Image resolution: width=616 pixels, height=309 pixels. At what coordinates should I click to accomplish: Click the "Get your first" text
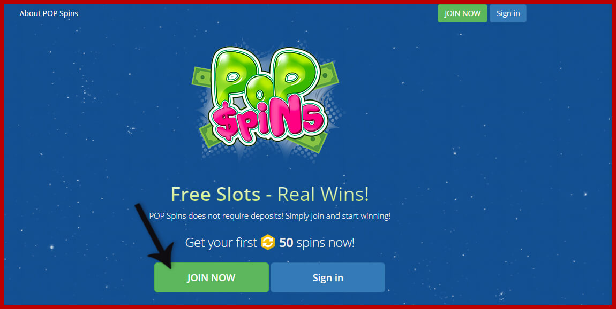[x=221, y=242]
